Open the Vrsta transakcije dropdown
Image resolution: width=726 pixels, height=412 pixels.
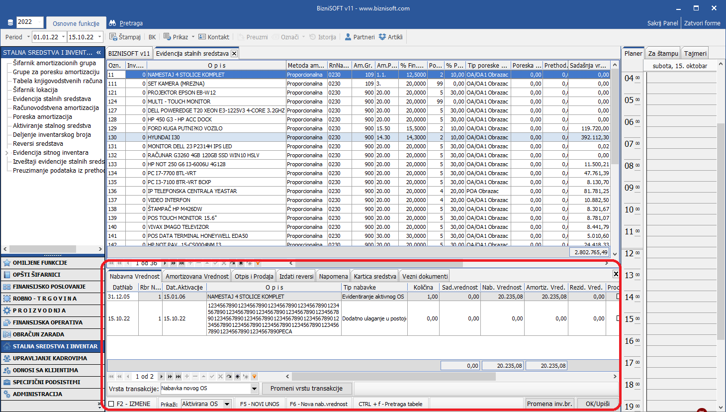tap(254, 389)
